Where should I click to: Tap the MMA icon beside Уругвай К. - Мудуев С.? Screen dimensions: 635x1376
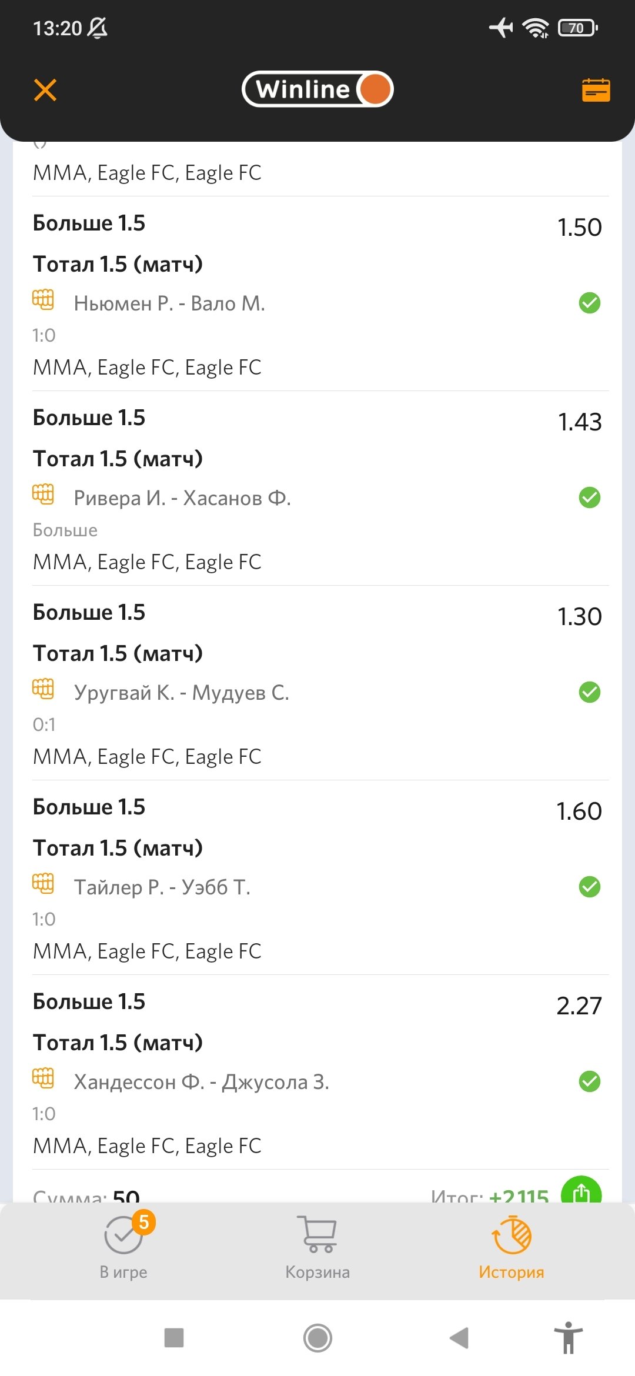click(43, 689)
